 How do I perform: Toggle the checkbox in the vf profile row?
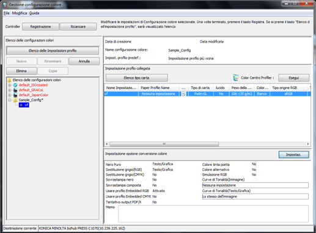(183, 94)
